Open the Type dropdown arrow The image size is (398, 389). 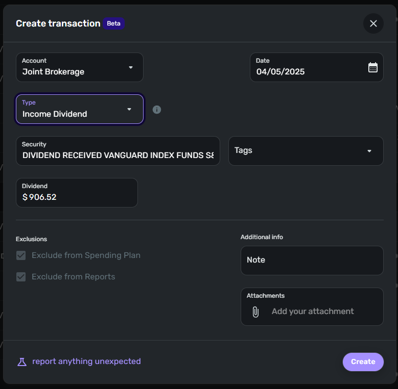129,109
